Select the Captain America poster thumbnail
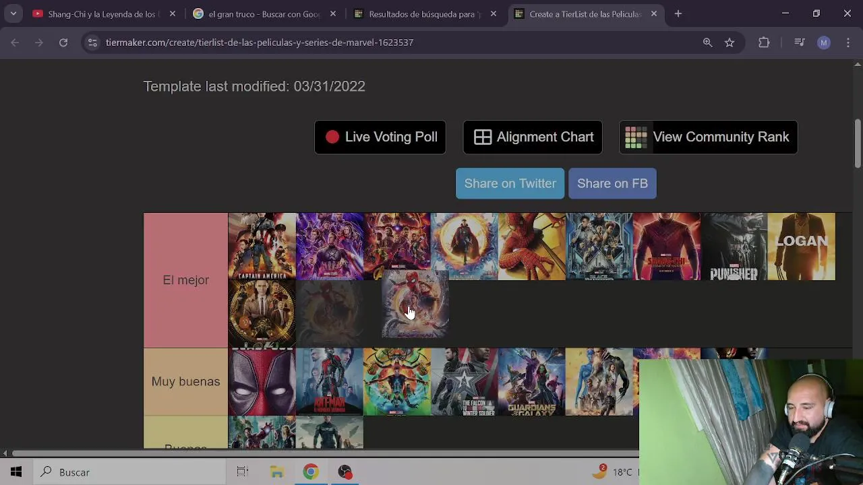This screenshot has width=863, height=485. pyautogui.click(x=262, y=247)
